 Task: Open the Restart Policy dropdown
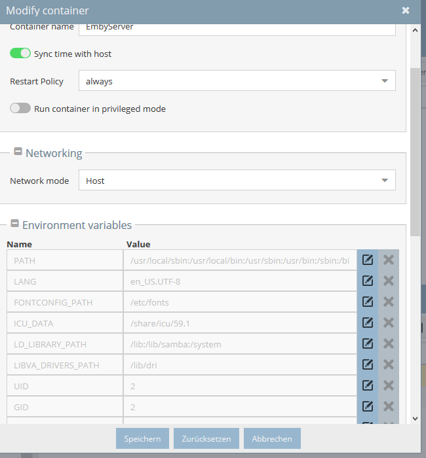(x=237, y=80)
